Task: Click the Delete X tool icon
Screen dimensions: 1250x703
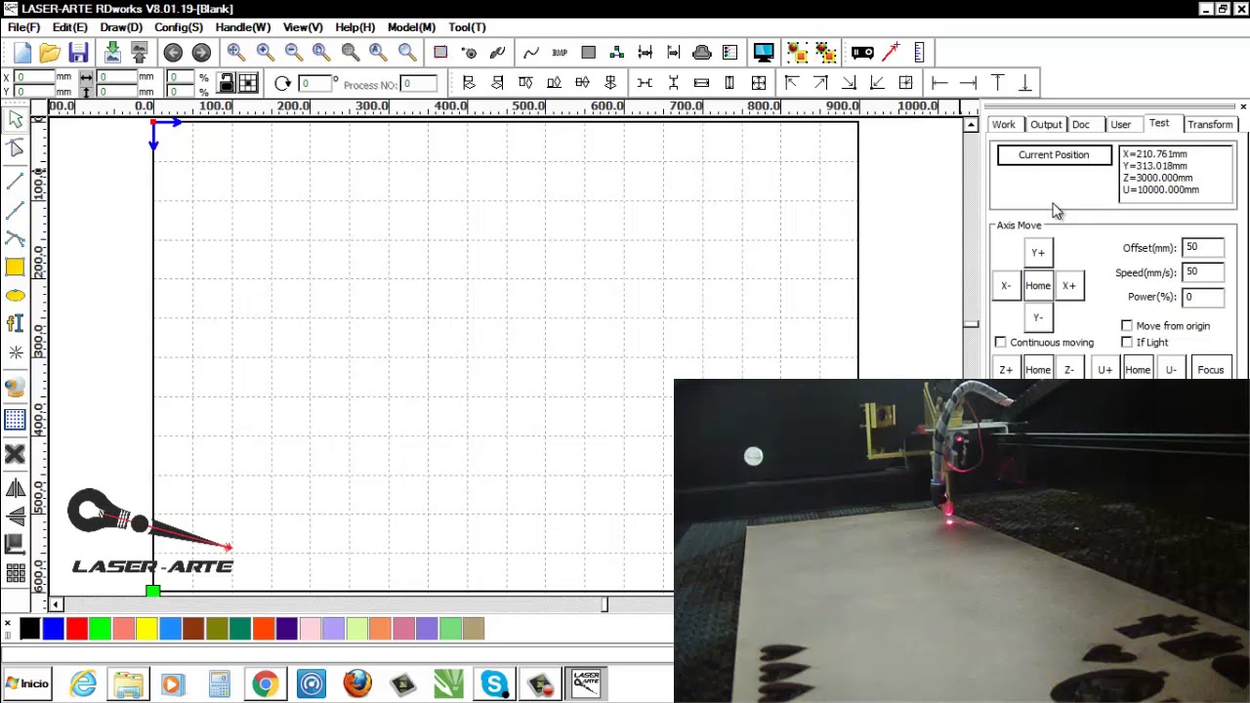Action: (15, 454)
